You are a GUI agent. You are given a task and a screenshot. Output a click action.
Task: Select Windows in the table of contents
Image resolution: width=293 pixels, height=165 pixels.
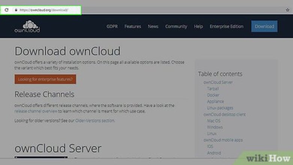coord(215,127)
